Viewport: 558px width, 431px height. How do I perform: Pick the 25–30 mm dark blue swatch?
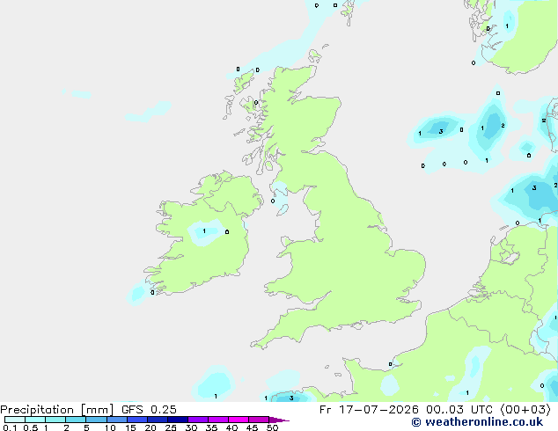pos(178,420)
